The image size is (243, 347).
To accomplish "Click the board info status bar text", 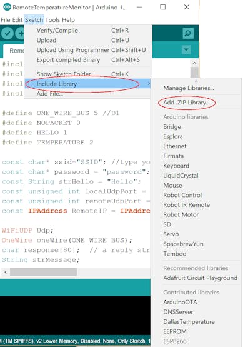I will click(x=75, y=341).
